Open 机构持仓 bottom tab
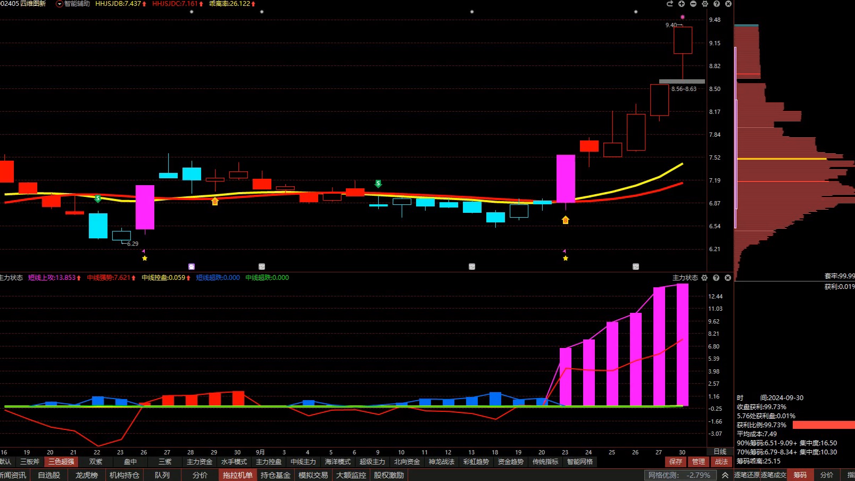 (124, 475)
